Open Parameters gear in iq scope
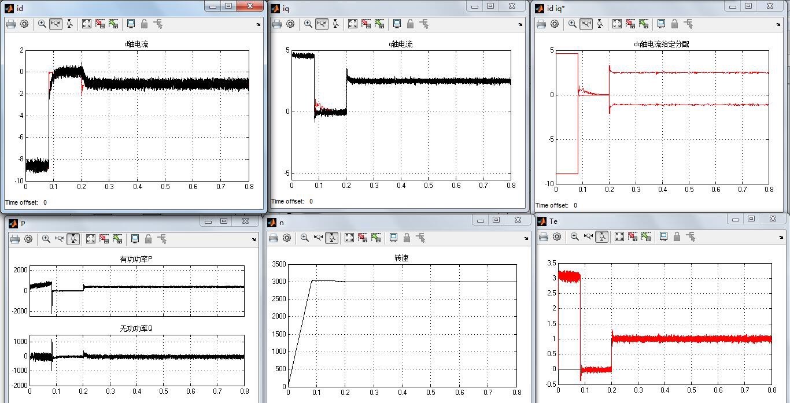 click(290, 24)
